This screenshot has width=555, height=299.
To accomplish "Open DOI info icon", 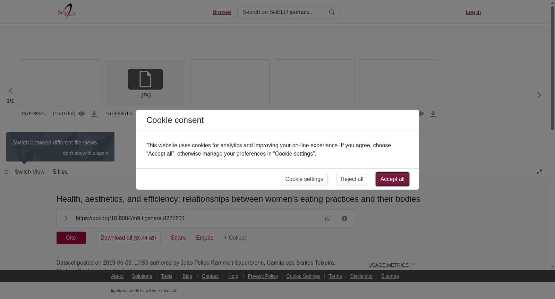I will [344, 218].
